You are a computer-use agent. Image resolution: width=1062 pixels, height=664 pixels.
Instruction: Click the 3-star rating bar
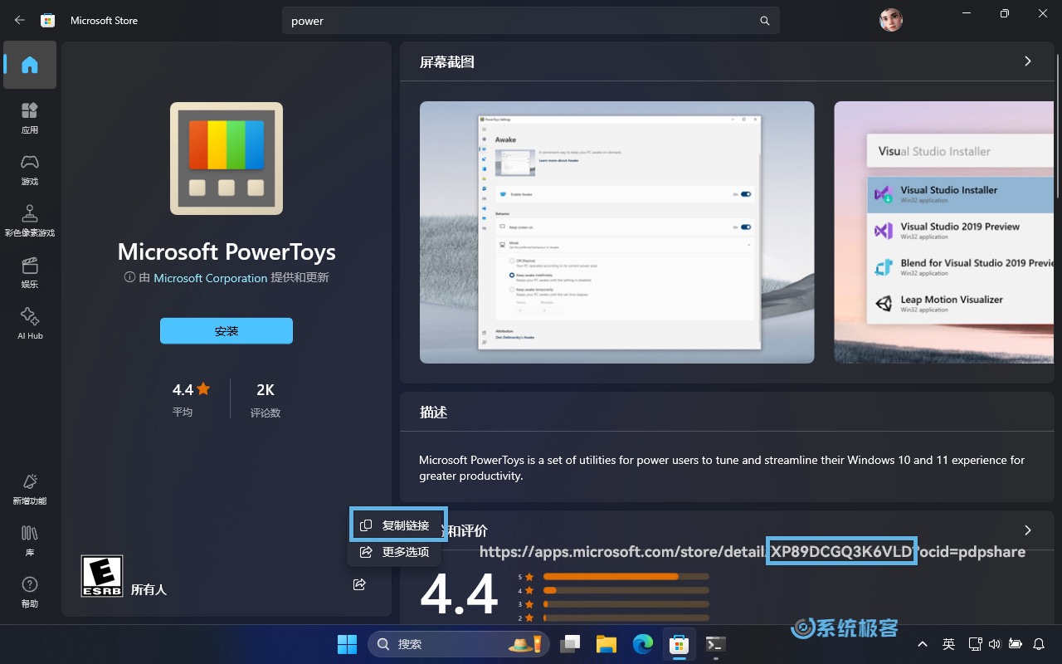tap(626, 604)
